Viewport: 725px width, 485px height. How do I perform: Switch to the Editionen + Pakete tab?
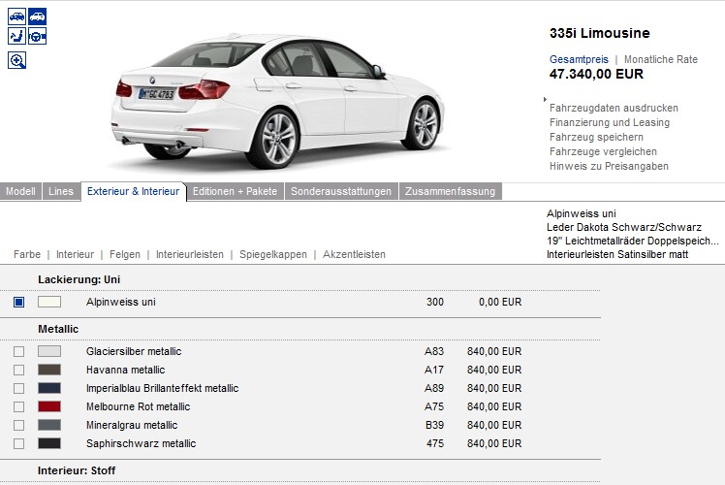pyautogui.click(x=235, y=192)
